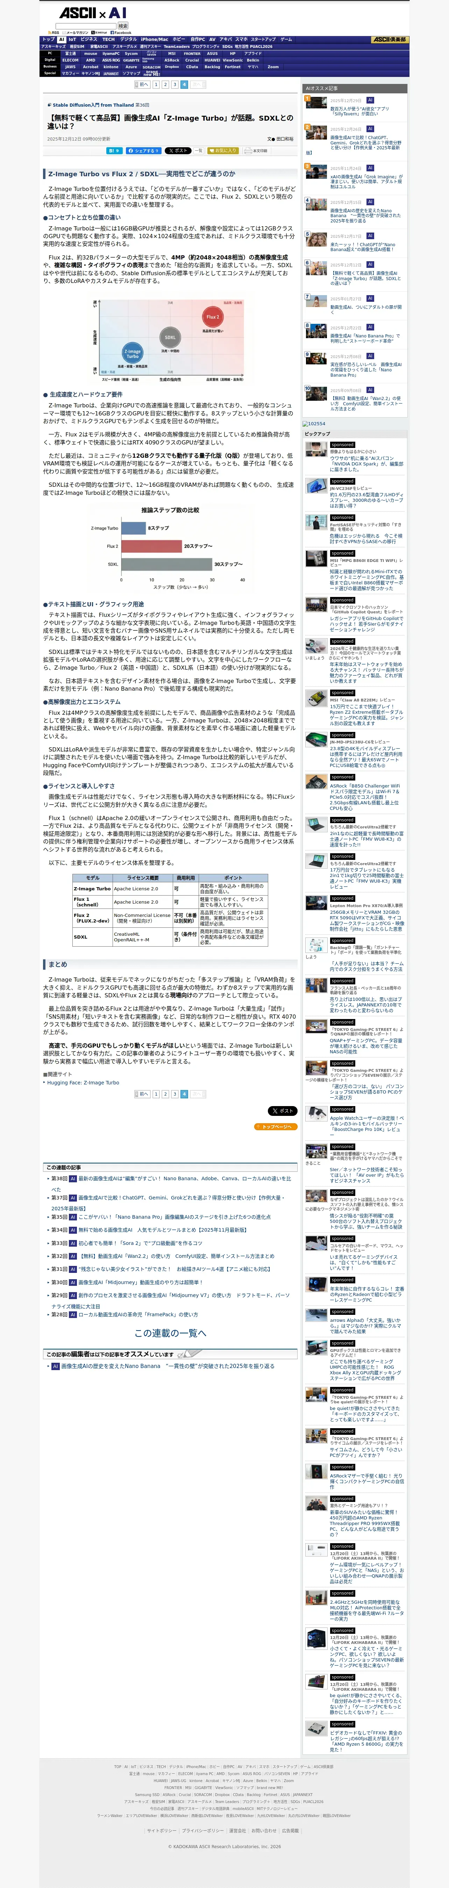Viewport: 449px width, 1888px height.
Task: Select the トップ navigation tab
Action: point(48,40)
